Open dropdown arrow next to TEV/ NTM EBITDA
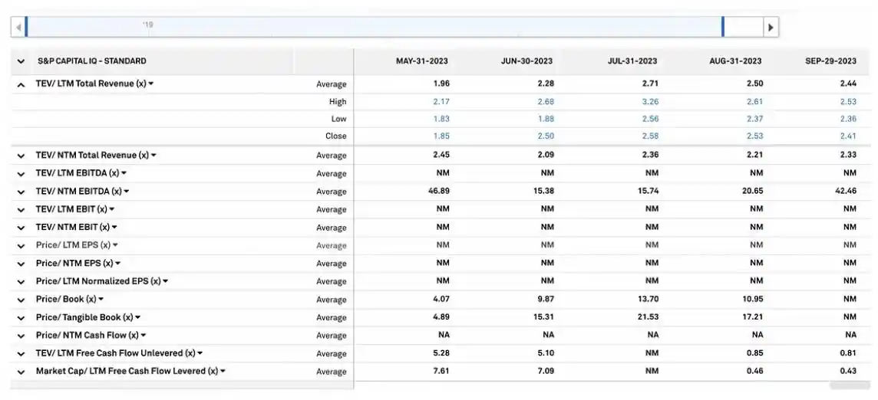Screen dimensions: 878x400 127,192
